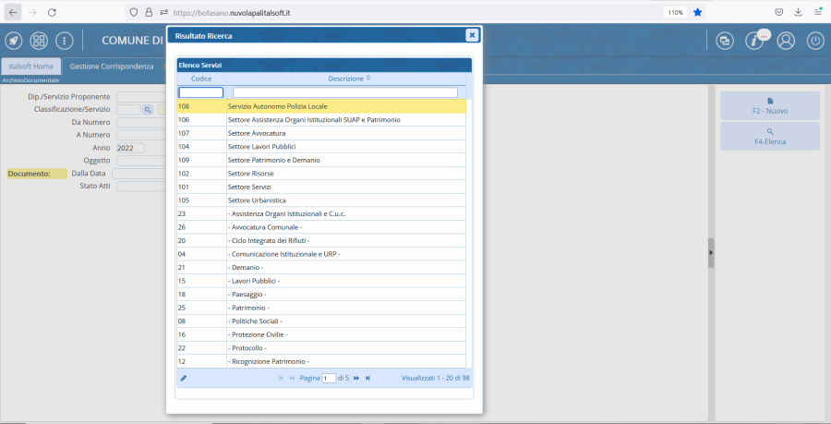The image size is (831, 424).
Task: Click the pencil edit icon in grid footer
Action: pos(183,378)
